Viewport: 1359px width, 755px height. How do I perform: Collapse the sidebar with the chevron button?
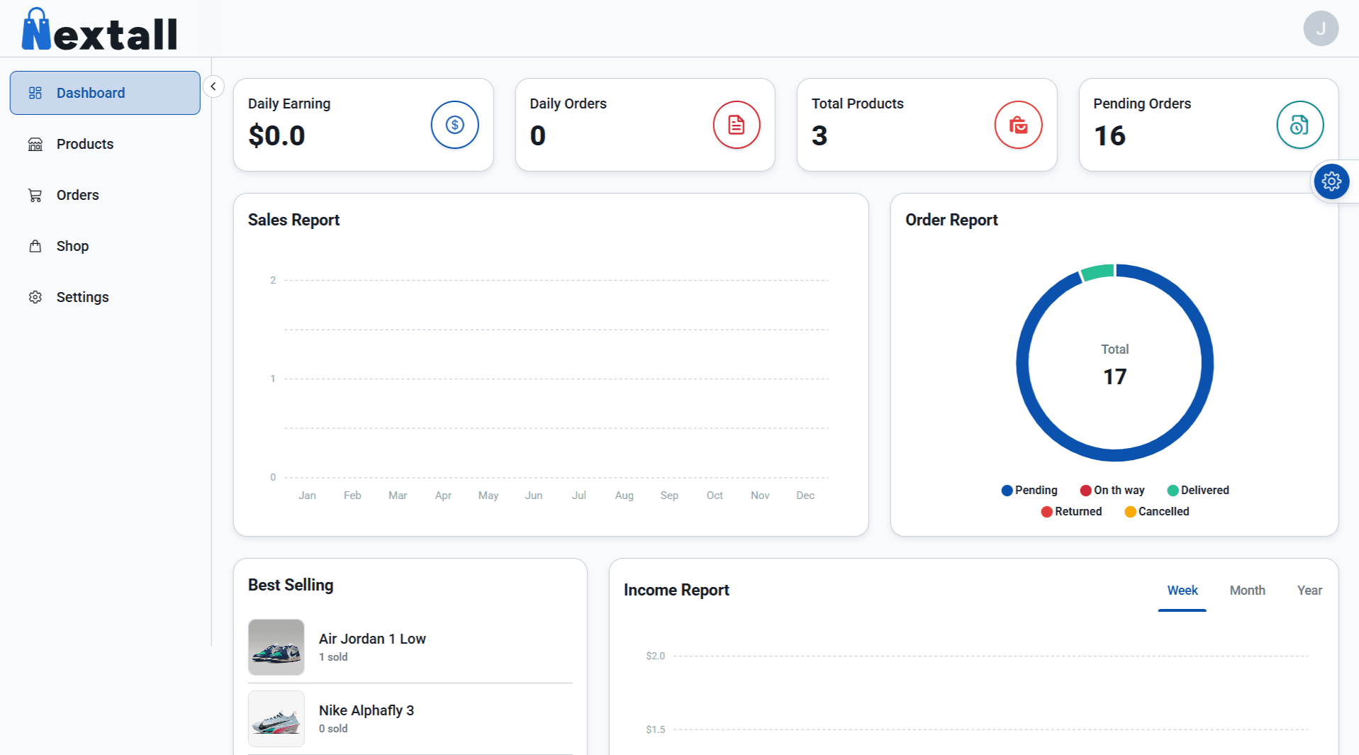coord(213,86)
